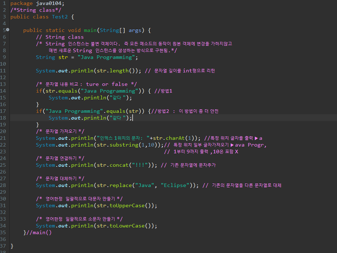The image size is (337, 253).
Task: Click the String 인스턴스 comment on line 7
Action: click(134, 44)
